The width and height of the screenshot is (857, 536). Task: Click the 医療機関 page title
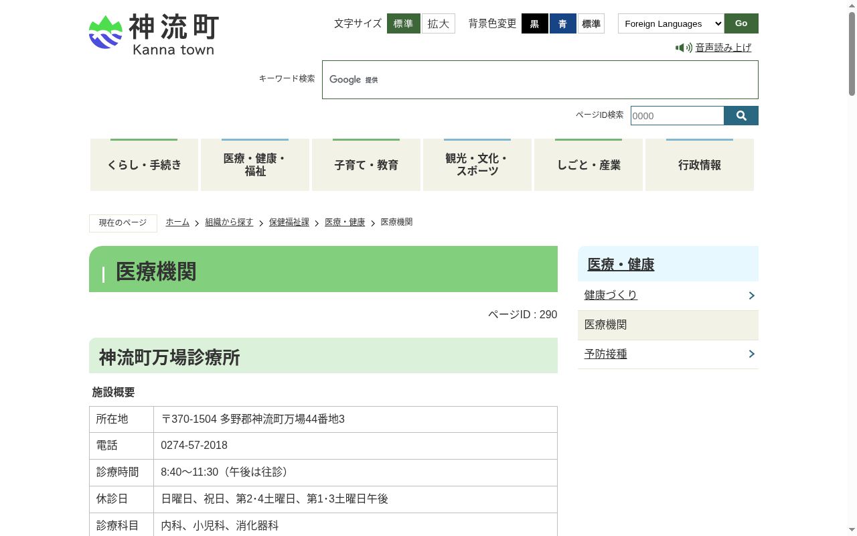156,272
